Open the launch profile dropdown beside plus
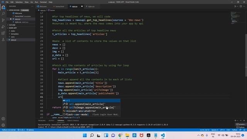This screenshot has width=247, height=139. coord(238,121)
